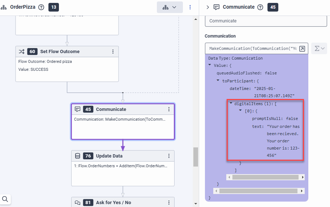
Task: Select the Update Data database icon
Action: click(77, 156)
